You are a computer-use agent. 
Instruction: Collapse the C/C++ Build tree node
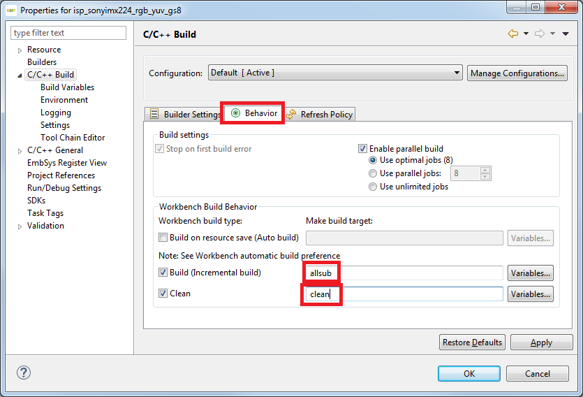pos(20,75)
